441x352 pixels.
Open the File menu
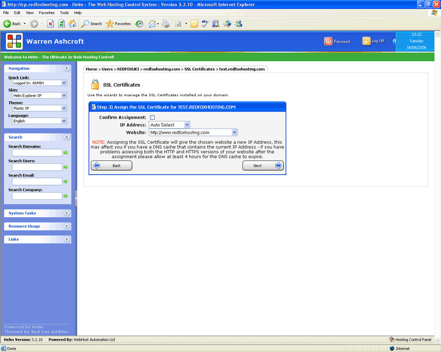(6, 13)
